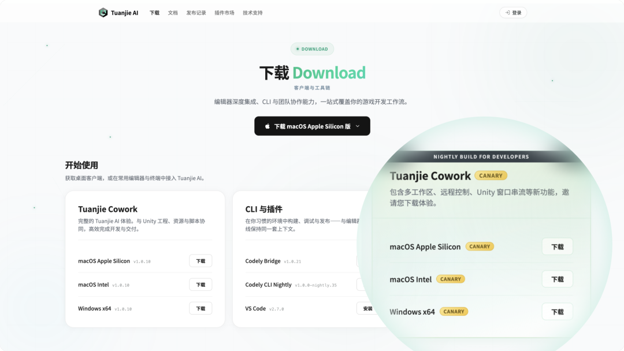Click the Tuanjie AI logo icon

[103, 13]
